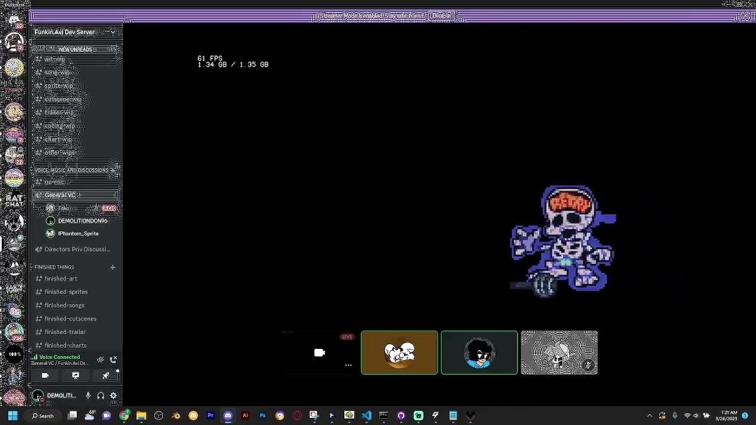The height and width of the screenshot is (425, 756).
Task: Open the finished-trailer channel
Action: [65, 332]
